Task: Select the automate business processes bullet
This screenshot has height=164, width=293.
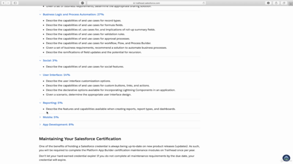Action: (106, 48)
